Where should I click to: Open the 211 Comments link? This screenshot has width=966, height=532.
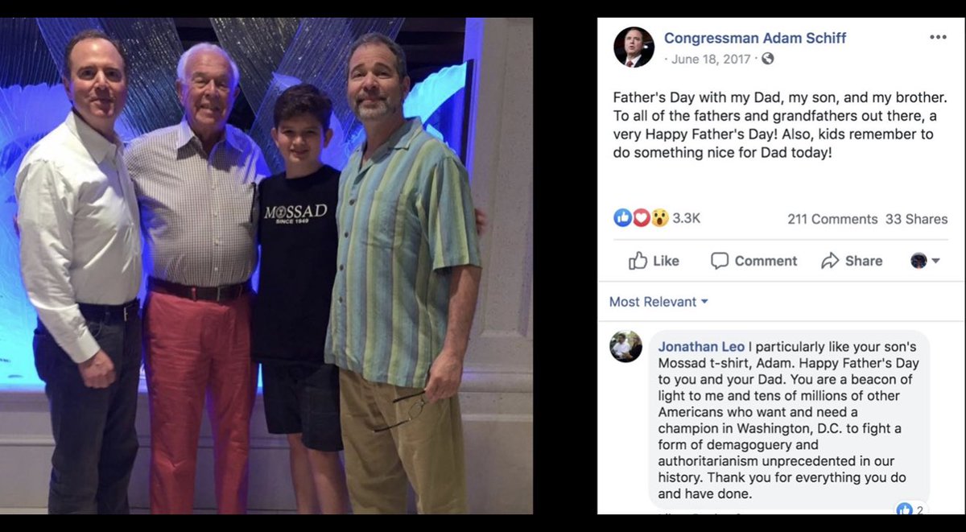pyautogui.click(x=832, y=219)
